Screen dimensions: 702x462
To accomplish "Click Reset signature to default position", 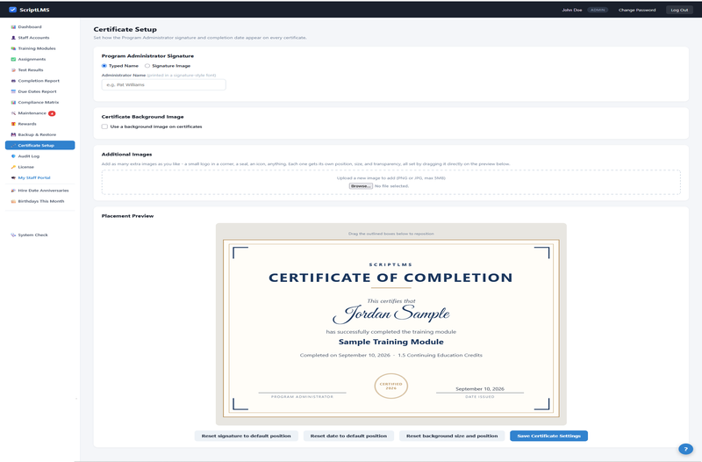I will tap(246, 436).
